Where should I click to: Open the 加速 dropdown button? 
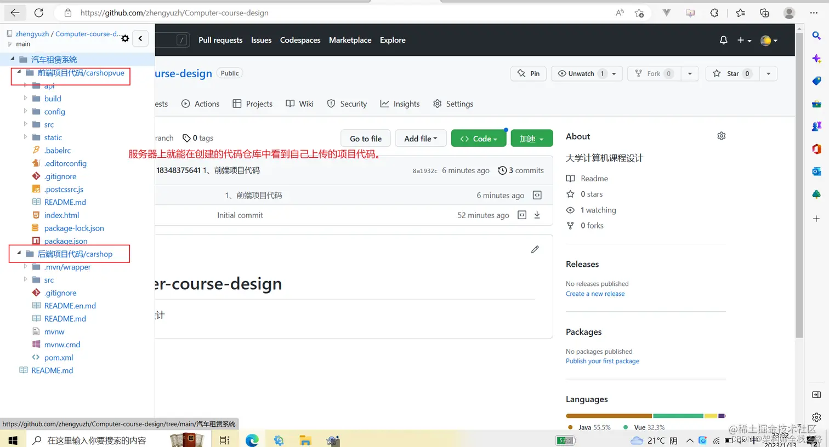[532, 139]
